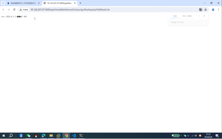Viewport: 222px width, 139px height.
Task: Click the URL address bar field
Action: pyautogui.click(x=100, y=10)
